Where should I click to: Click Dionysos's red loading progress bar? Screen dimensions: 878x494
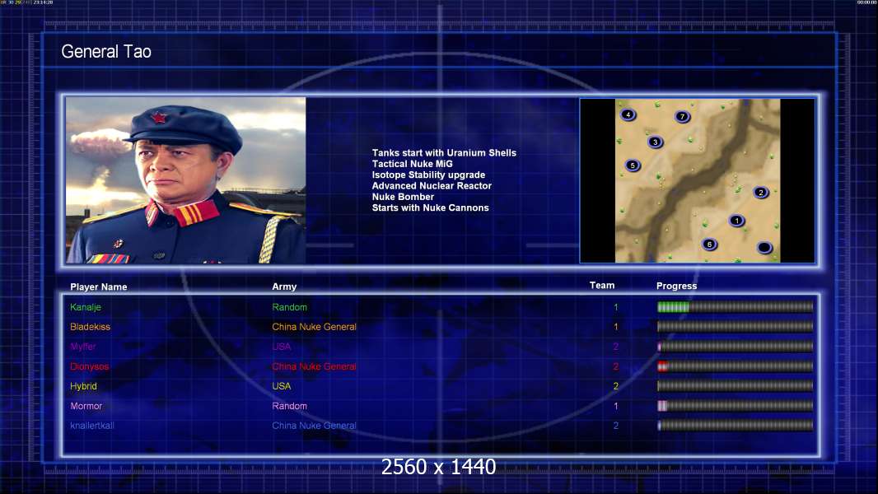click(x=736, y=366)
